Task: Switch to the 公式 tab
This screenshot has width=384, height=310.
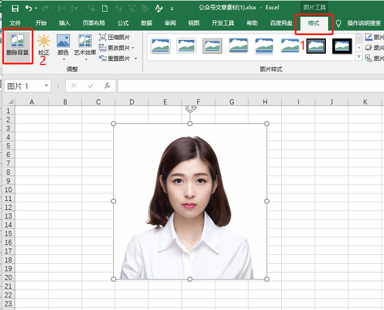Action: click(x=123, y=23)
